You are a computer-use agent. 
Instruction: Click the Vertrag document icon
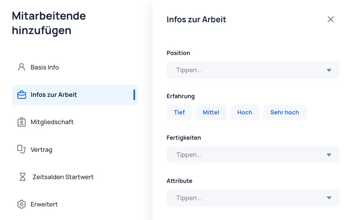22,149
